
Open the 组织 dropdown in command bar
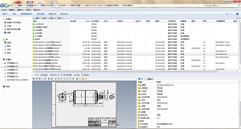click(x=5, y=14)
